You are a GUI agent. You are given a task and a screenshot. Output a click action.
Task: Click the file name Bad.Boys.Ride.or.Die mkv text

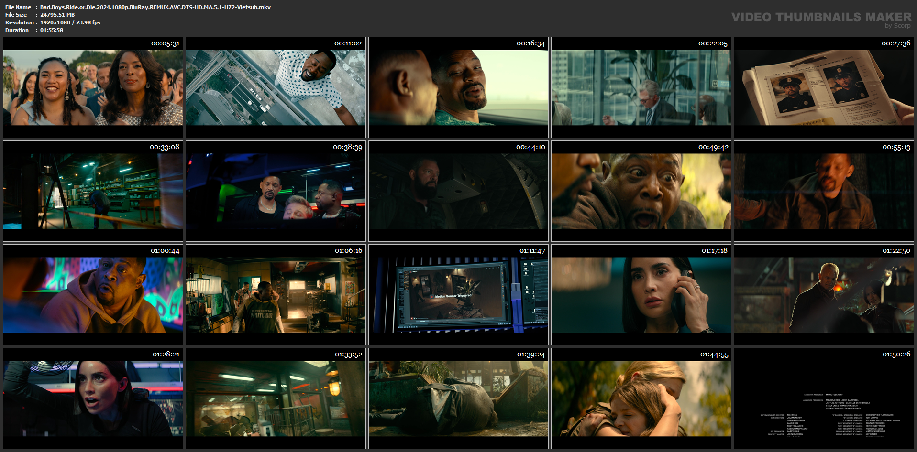coord(155,7)
